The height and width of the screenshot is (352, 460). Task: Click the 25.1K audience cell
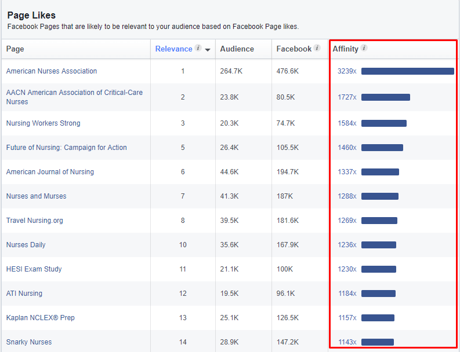tap(229, 317)
